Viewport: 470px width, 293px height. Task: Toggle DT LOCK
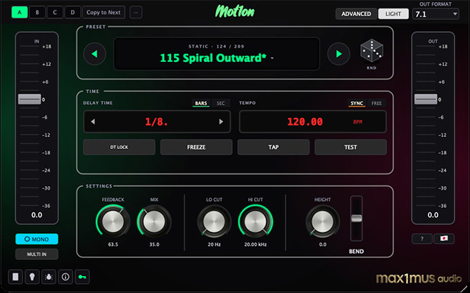119,148
